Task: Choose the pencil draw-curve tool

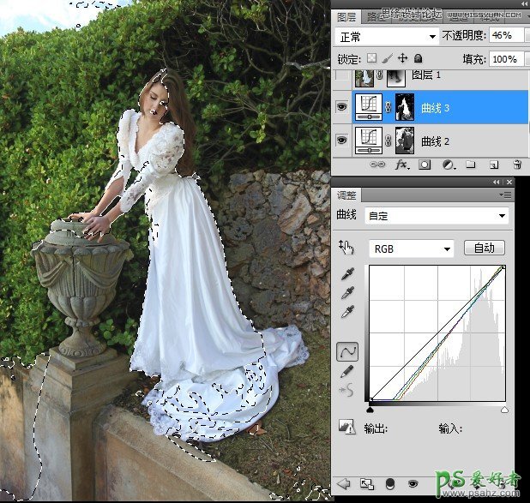Action: tap(347, 371)
